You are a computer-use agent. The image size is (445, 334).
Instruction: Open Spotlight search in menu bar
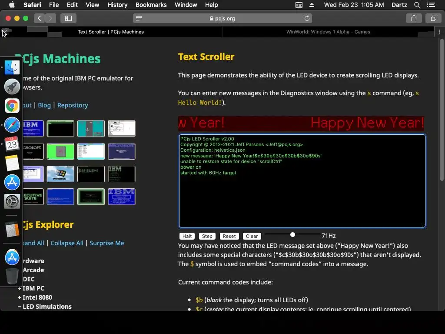point(417,5)
